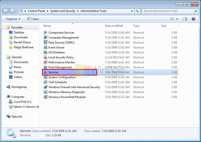Select Computer in navigation pane
The image size is (201, 142).
18,97
